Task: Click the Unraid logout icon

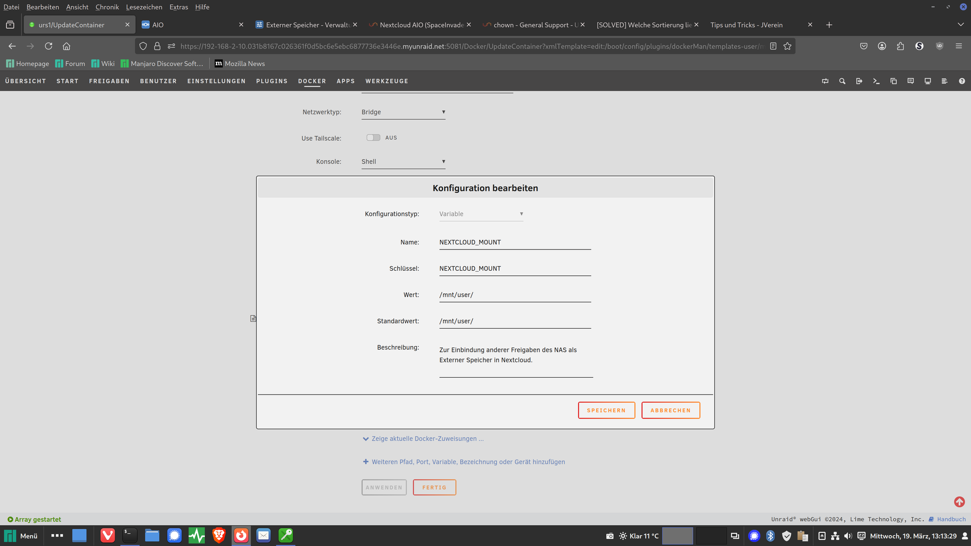Action: click(x=859, y=81)
